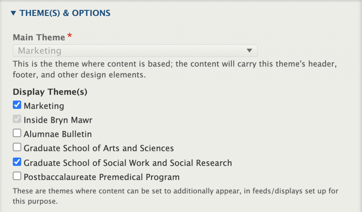This screenshot has width=363, height=212.
Task: Click the Graduate School of Arts and Sciences label
Action: coord(99,148)
